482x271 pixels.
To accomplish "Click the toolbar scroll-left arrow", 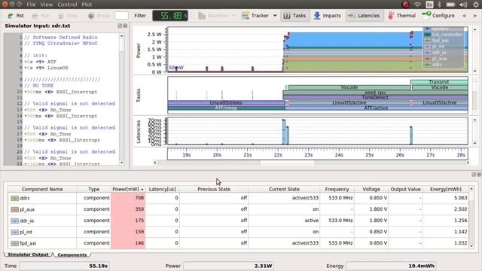I will [465, 16].
